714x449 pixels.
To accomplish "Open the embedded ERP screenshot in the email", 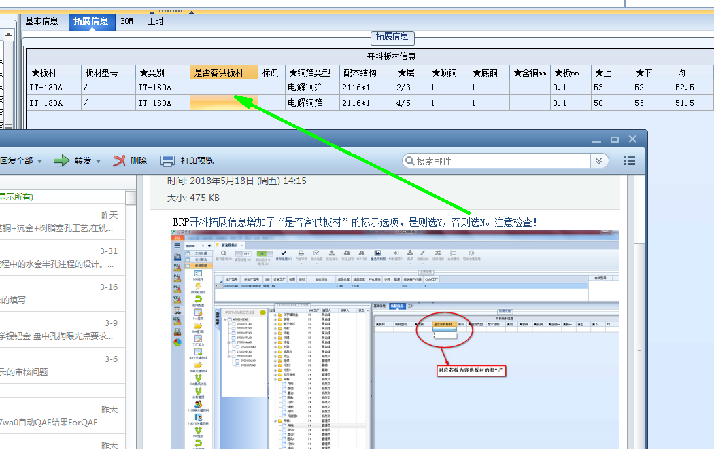I will click(394, 340).
